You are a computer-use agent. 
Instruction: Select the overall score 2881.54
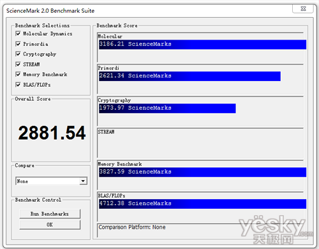click(52, 133)
